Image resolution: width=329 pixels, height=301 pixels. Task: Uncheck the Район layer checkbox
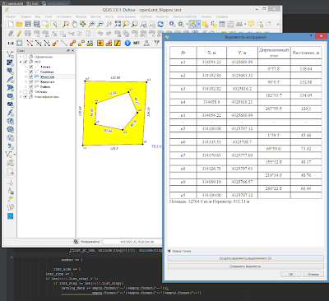tap(30, 86)
